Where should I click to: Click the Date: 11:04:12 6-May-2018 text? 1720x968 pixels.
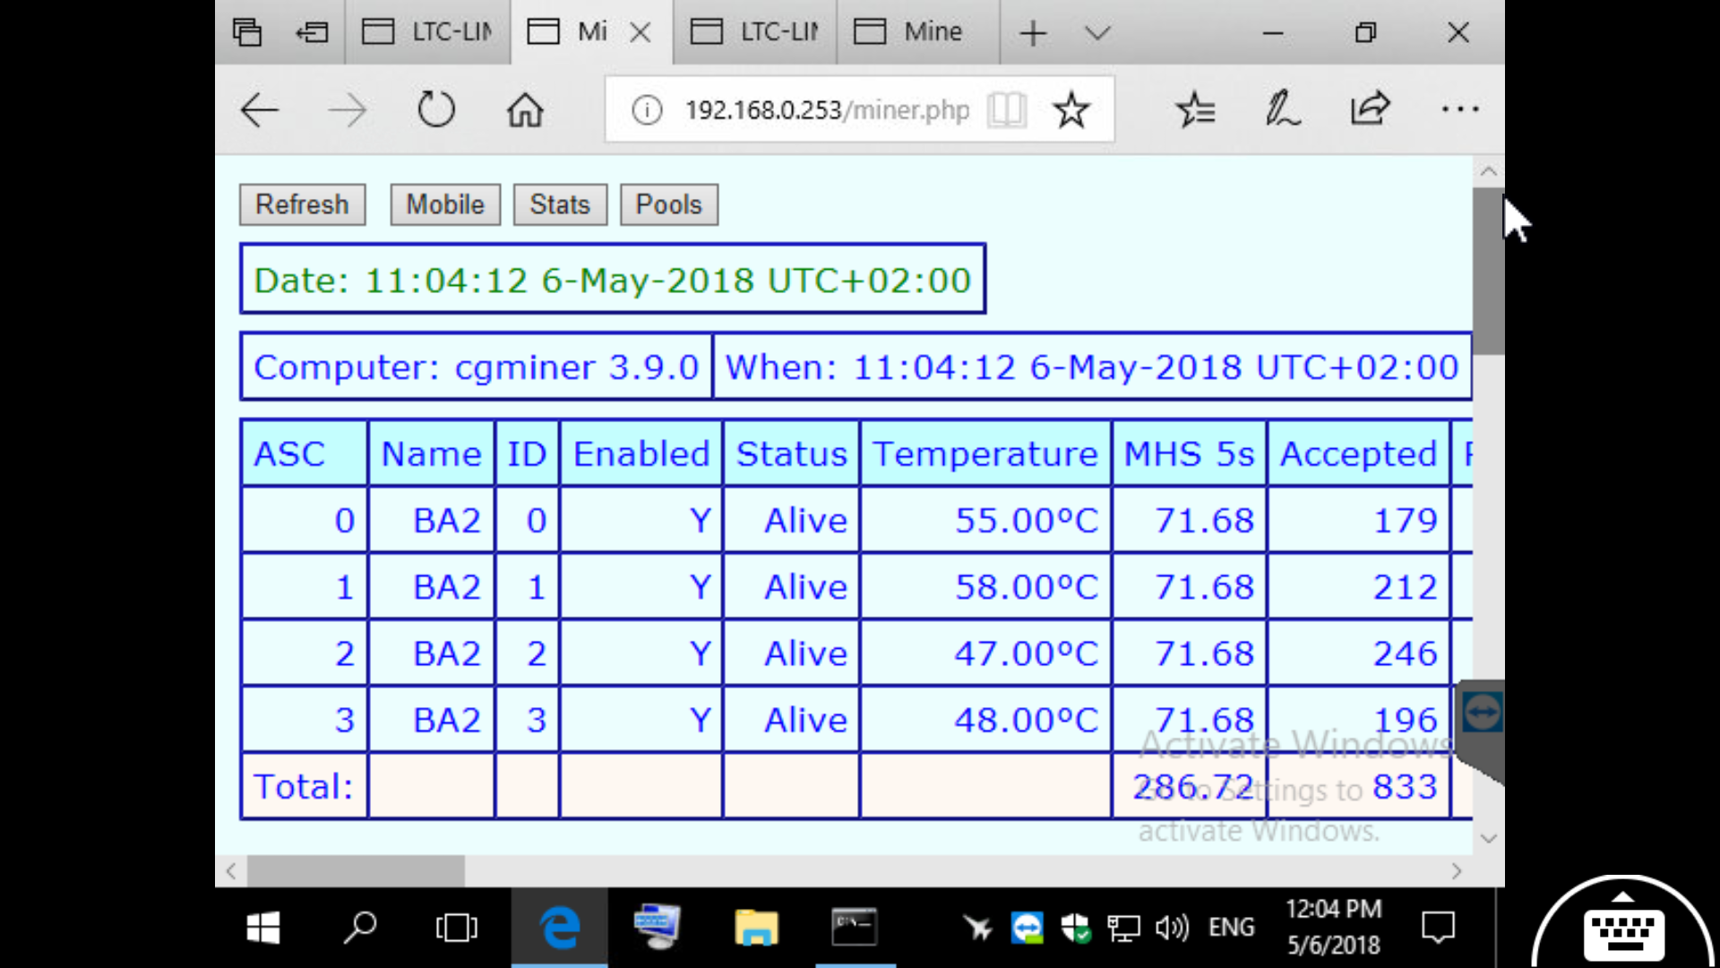(x=613, y=280)
